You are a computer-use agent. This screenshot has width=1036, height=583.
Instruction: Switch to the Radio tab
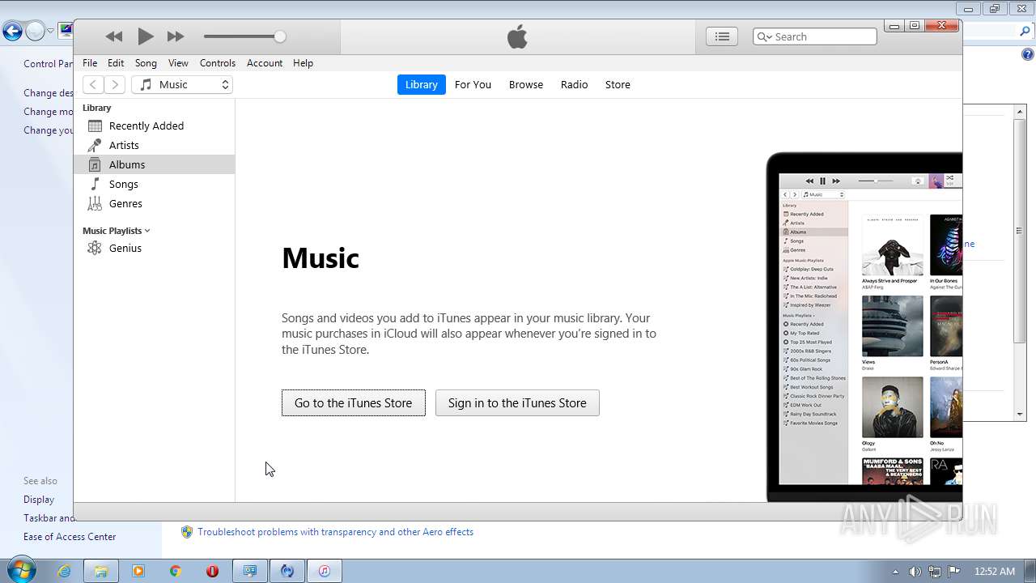[575, 84]
